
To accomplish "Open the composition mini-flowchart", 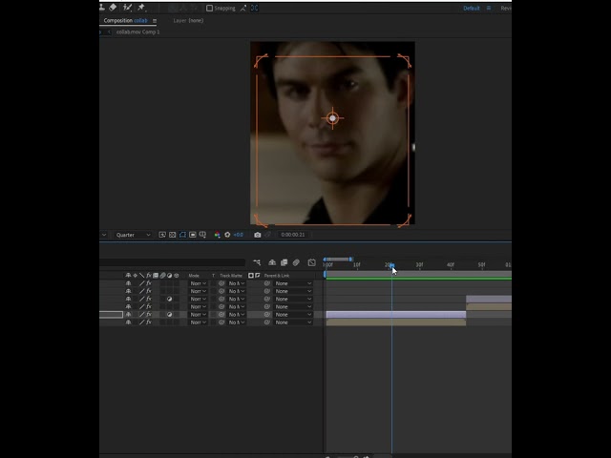I will pos(257,262).
